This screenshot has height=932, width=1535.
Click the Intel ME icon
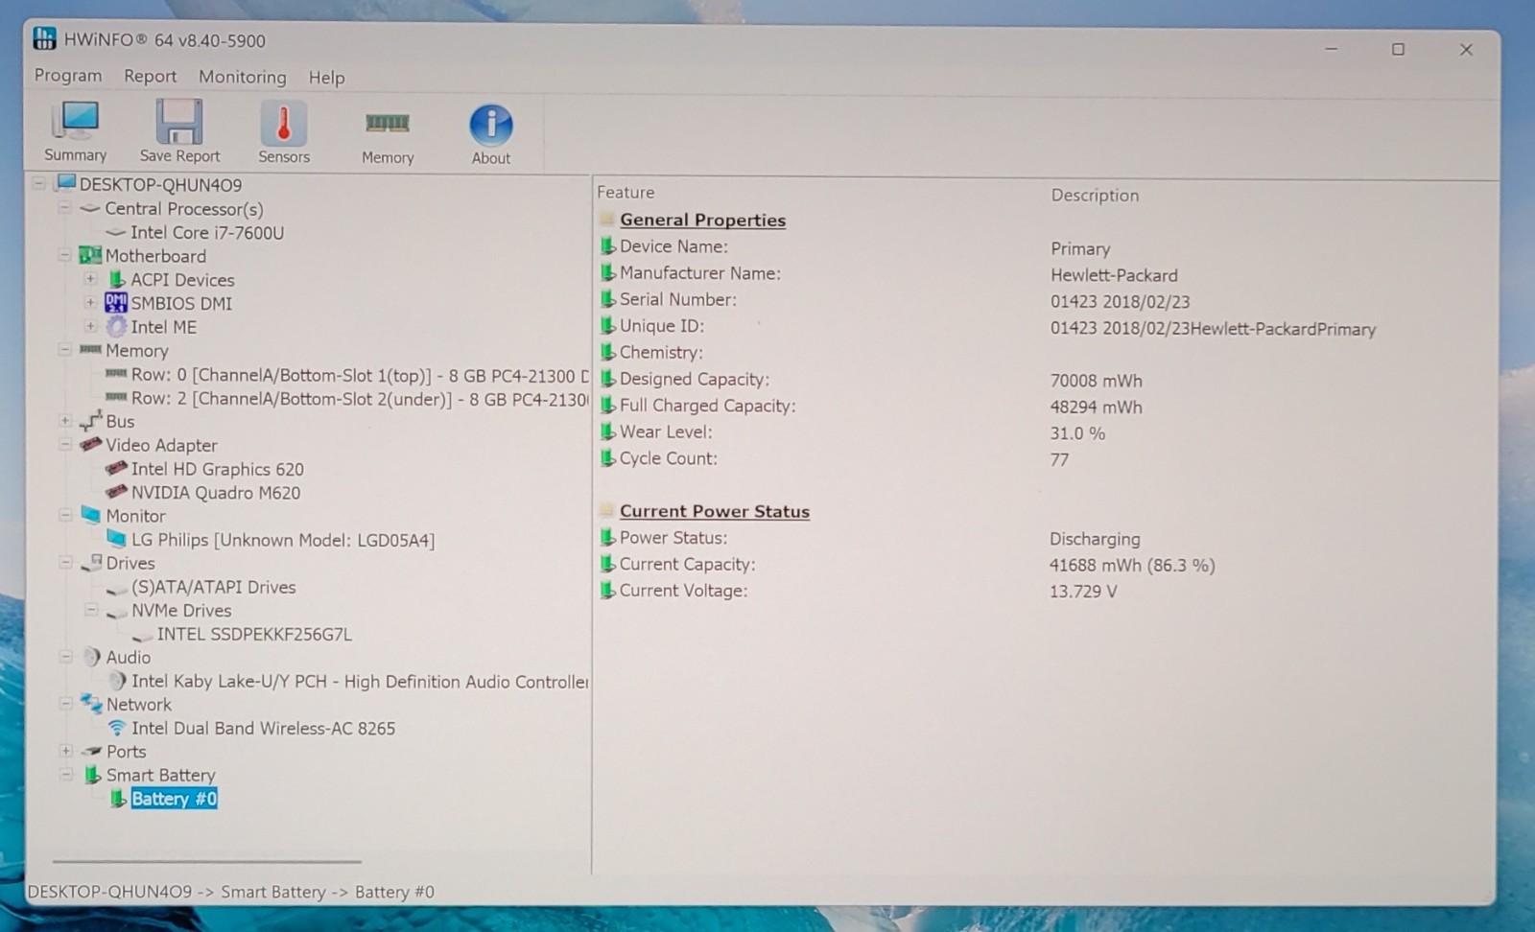click(x=116, y=326)
